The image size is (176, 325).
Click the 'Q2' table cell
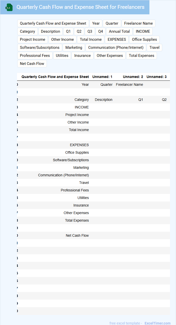(x=164, y=100)
